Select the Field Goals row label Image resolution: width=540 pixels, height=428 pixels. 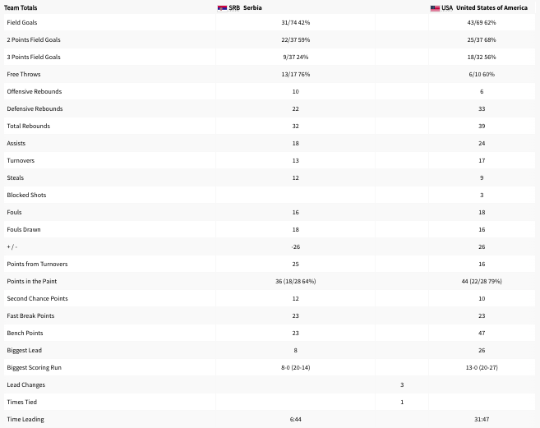[22, 22]
